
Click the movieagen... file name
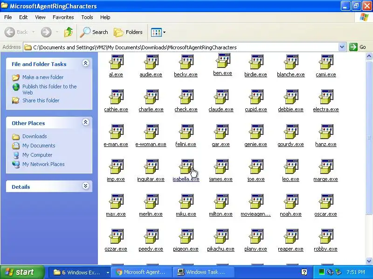click(x=256, y=214)
